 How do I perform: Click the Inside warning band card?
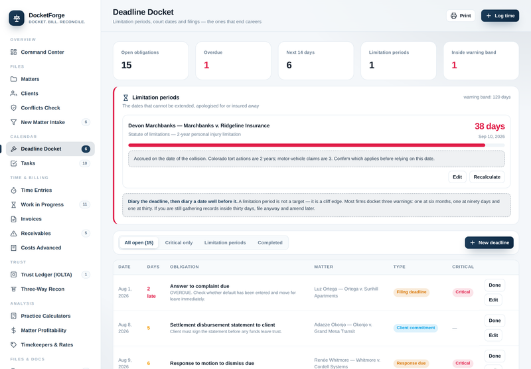(481, 61)
